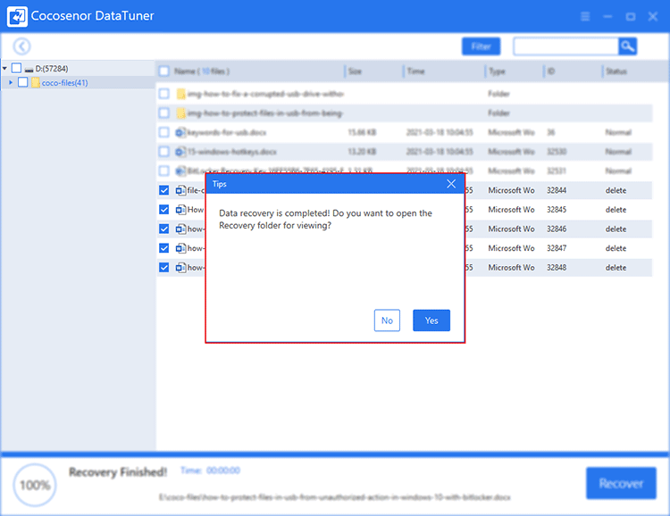Check the img-how-to-protect-files folder row checkbox
The image size is (670, 516).
tap(164, 112)
